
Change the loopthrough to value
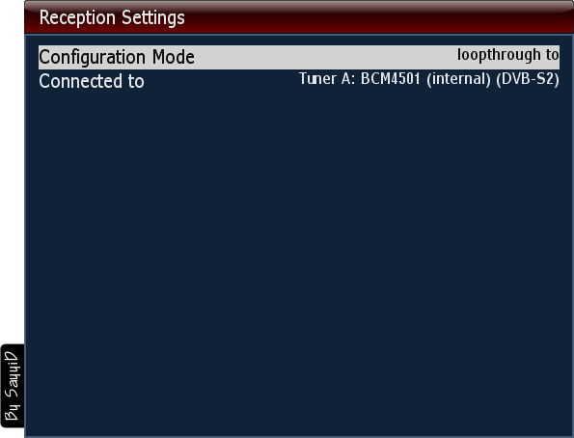coord(507,55)
